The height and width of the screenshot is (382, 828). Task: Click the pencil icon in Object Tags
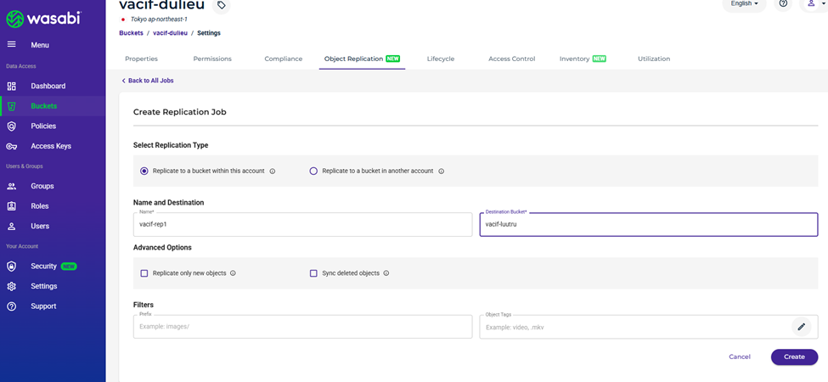click(x=801, y=327)
